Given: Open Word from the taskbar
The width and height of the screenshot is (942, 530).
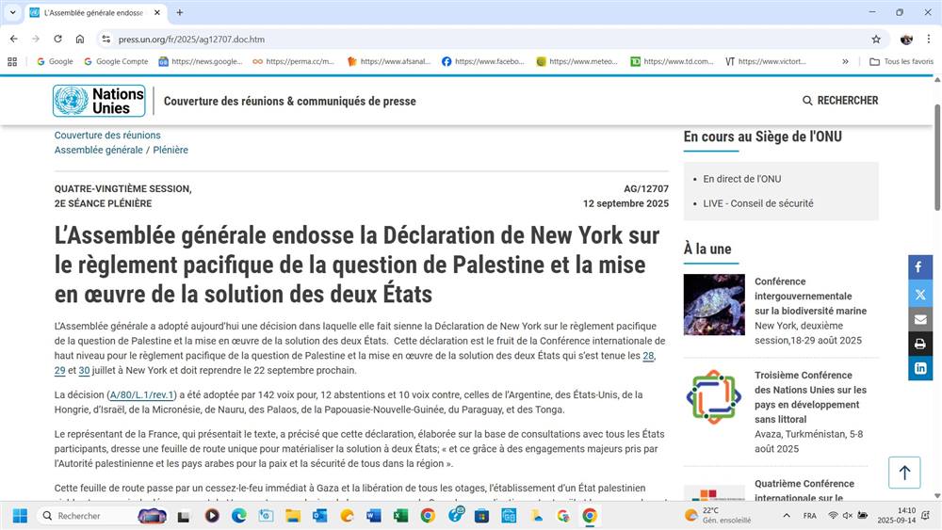Looking at the screenshot, I should [x=374, y=516].
